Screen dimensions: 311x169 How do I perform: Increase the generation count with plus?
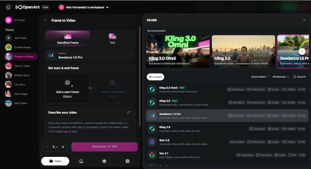[63, 147]
